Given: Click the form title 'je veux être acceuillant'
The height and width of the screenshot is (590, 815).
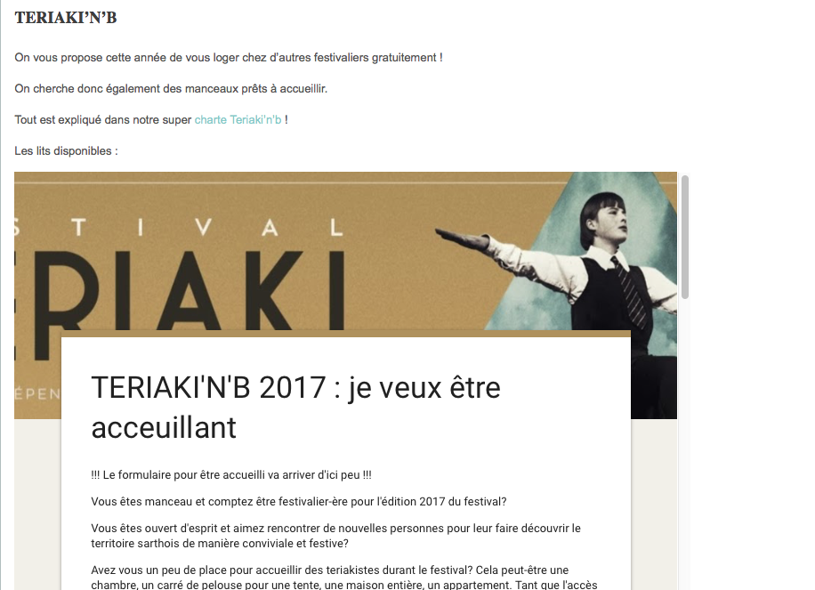Looking at the screenshot, I should point(295,408).
